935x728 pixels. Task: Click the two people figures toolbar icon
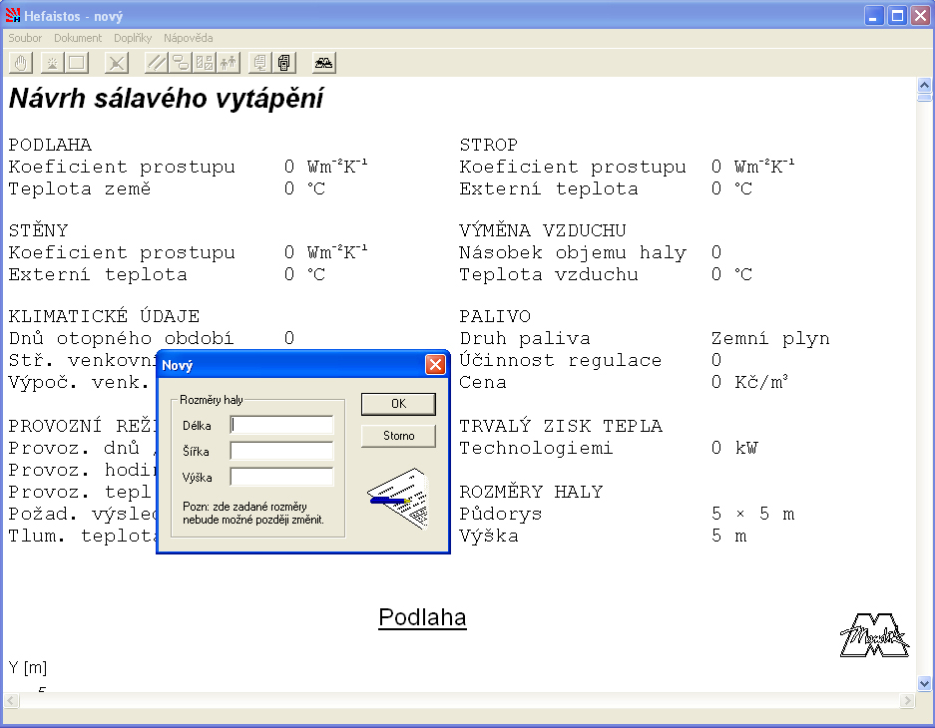[229, 63]
